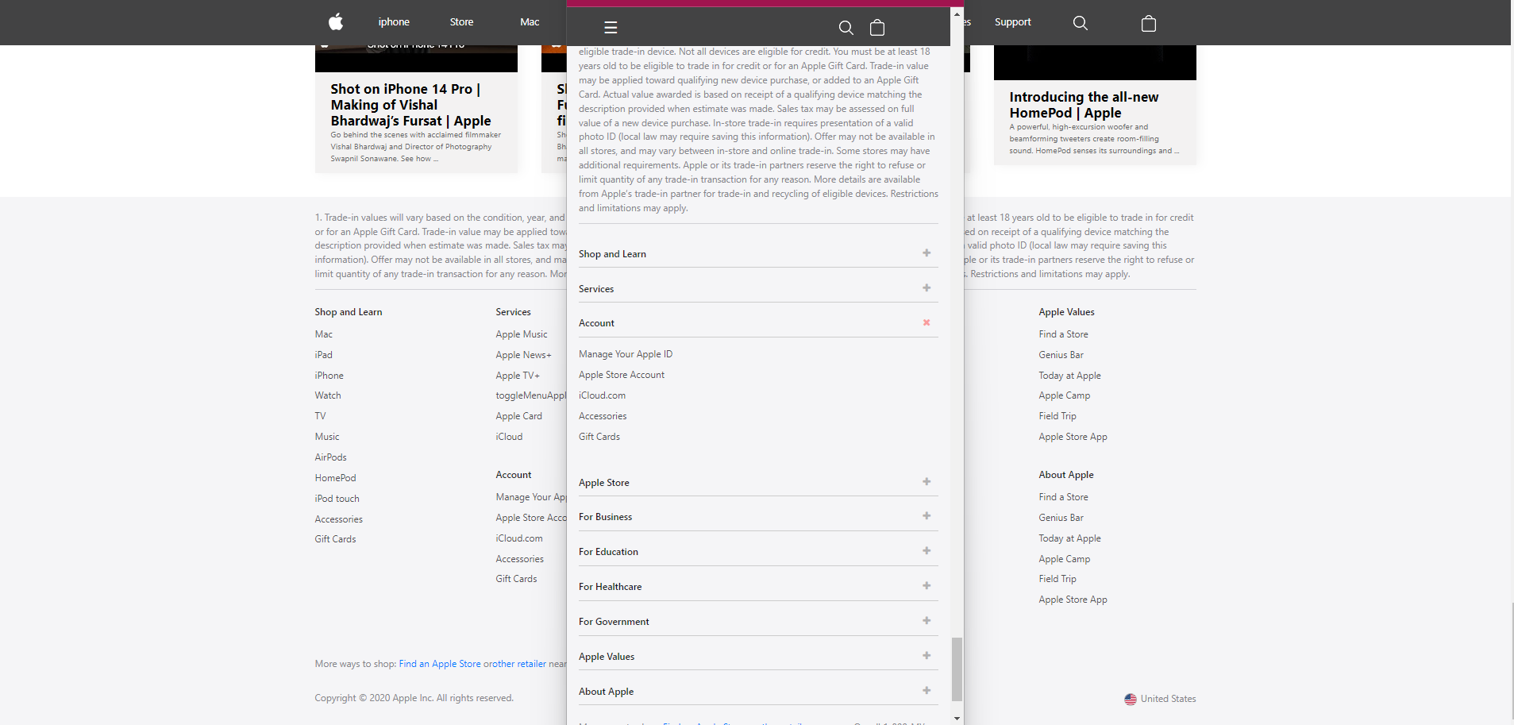Open the Support menu item
Screen dimensions: 1514x725
tap(1012, 22)
